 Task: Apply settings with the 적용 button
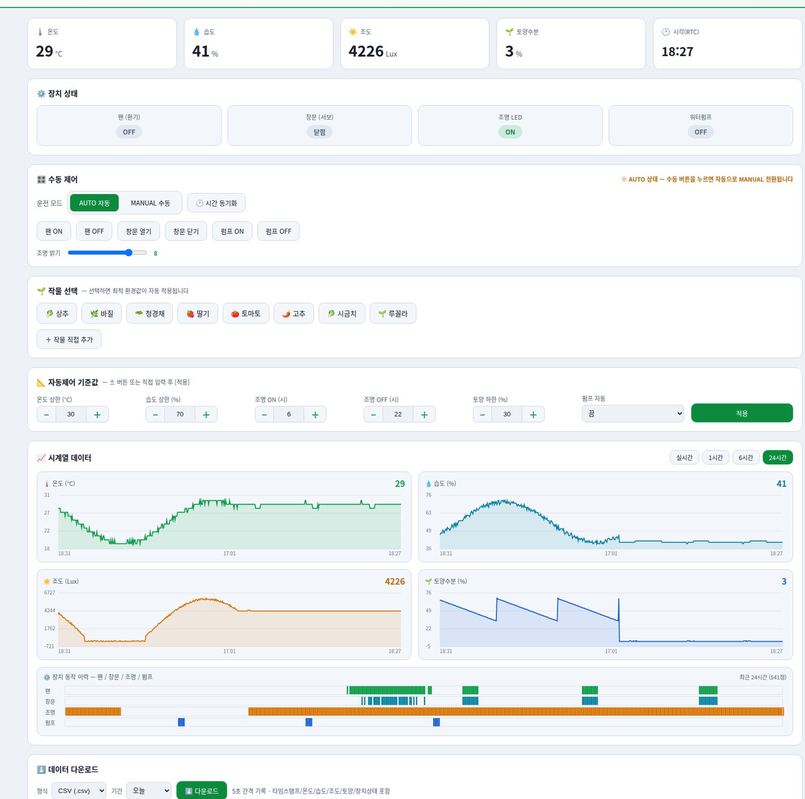(742, 413)
